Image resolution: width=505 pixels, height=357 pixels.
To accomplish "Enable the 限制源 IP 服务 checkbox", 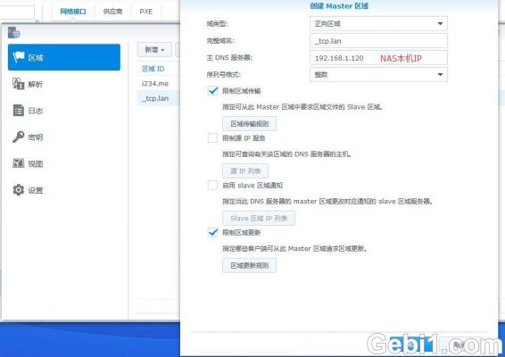I will 212,138.
